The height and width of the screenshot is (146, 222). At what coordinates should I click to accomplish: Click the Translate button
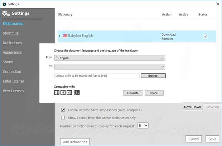pyautogui.click(x=133, y=93)
